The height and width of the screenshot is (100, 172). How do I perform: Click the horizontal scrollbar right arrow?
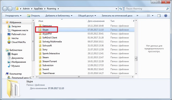click(x=133, y=77)
